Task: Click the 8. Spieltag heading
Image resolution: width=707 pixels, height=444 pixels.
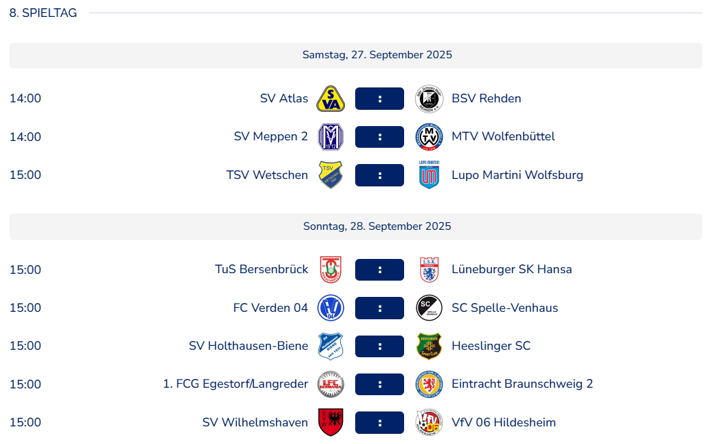Action: [x=43, y=13]
